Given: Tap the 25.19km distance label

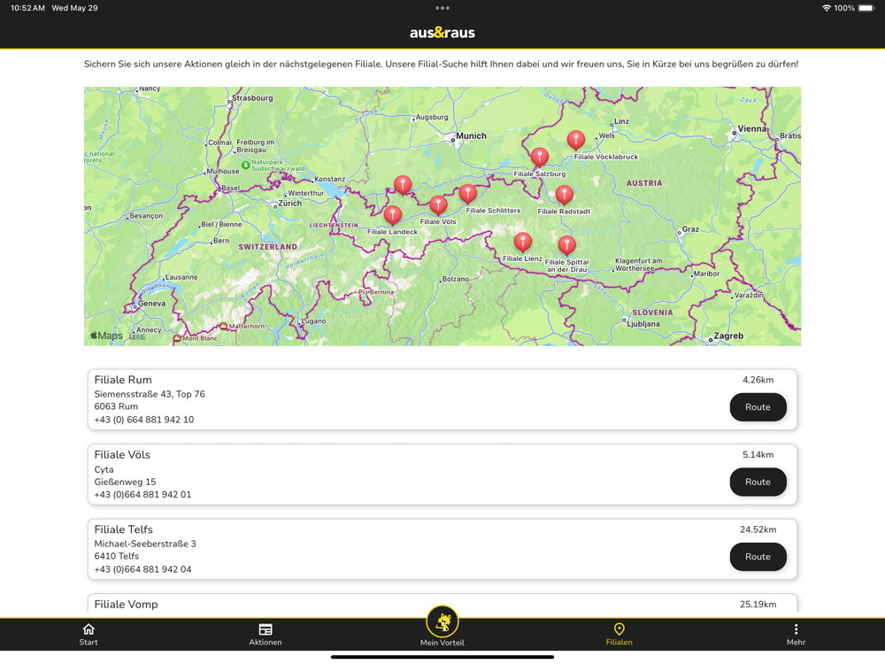Looking at the screenshot, I should click(x=758, y=604).
